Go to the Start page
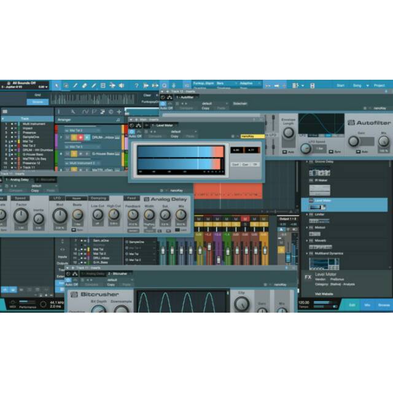Viewport: 393px width, 393px height. [x=340, y=86]
